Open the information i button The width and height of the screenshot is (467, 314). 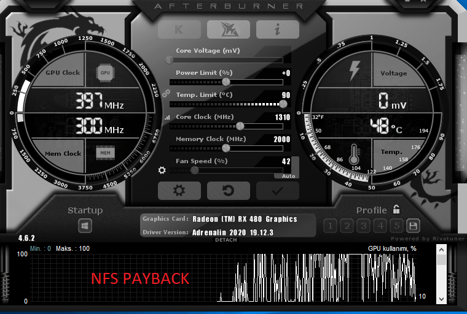[278, 29]
